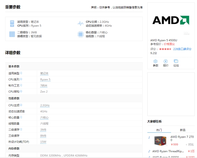Open the 228条口碑评分 link
The image size is (197, 158).
[182, 49]
